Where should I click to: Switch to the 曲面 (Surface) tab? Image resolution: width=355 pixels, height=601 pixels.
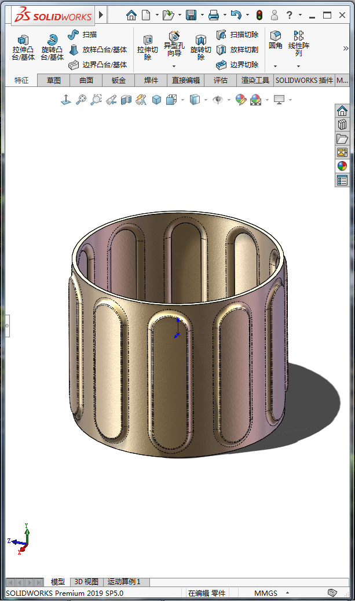(x=86, y=80)
